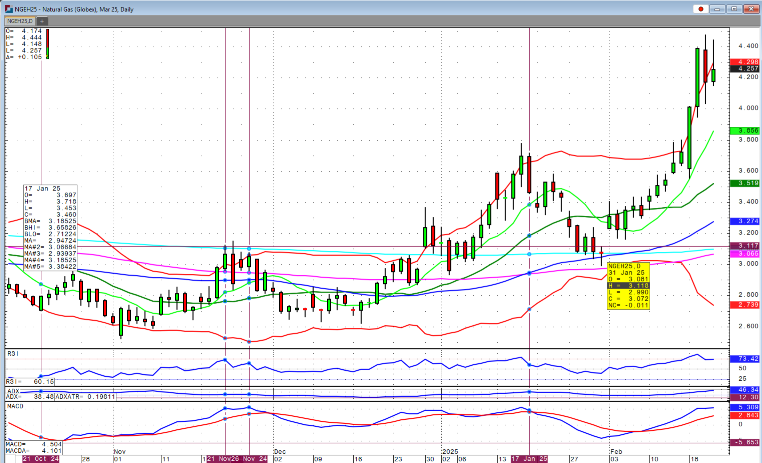762x463 pixels.
Task: Click the green 3.856 price scale tag
Action: pos(745,130)
